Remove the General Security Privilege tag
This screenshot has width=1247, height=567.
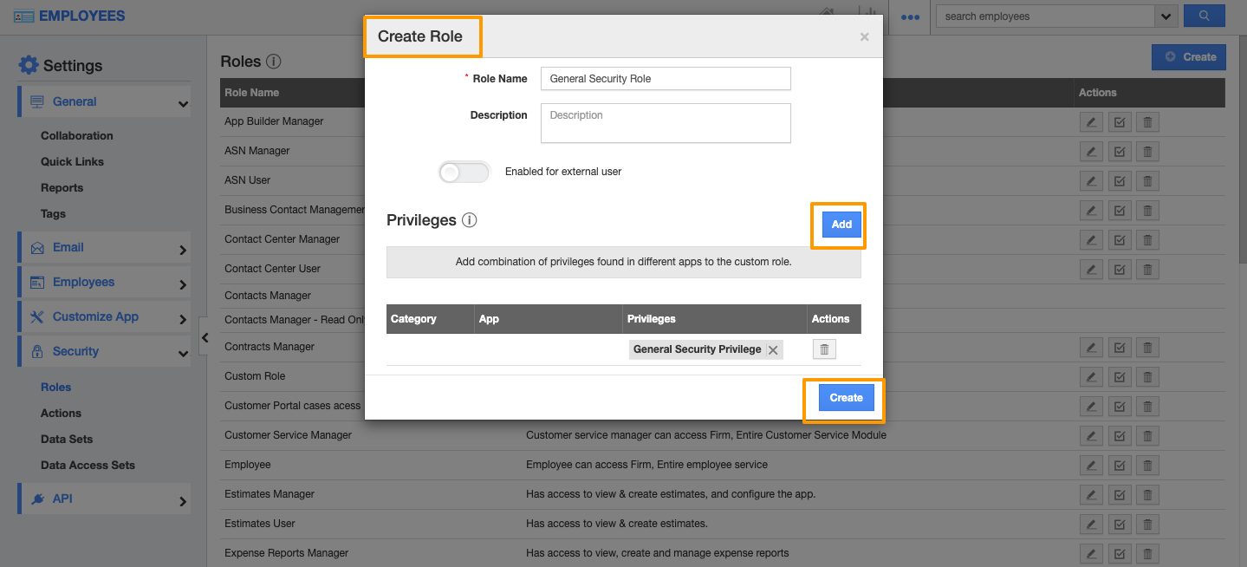pyautogui.click(x=774, y=349)
